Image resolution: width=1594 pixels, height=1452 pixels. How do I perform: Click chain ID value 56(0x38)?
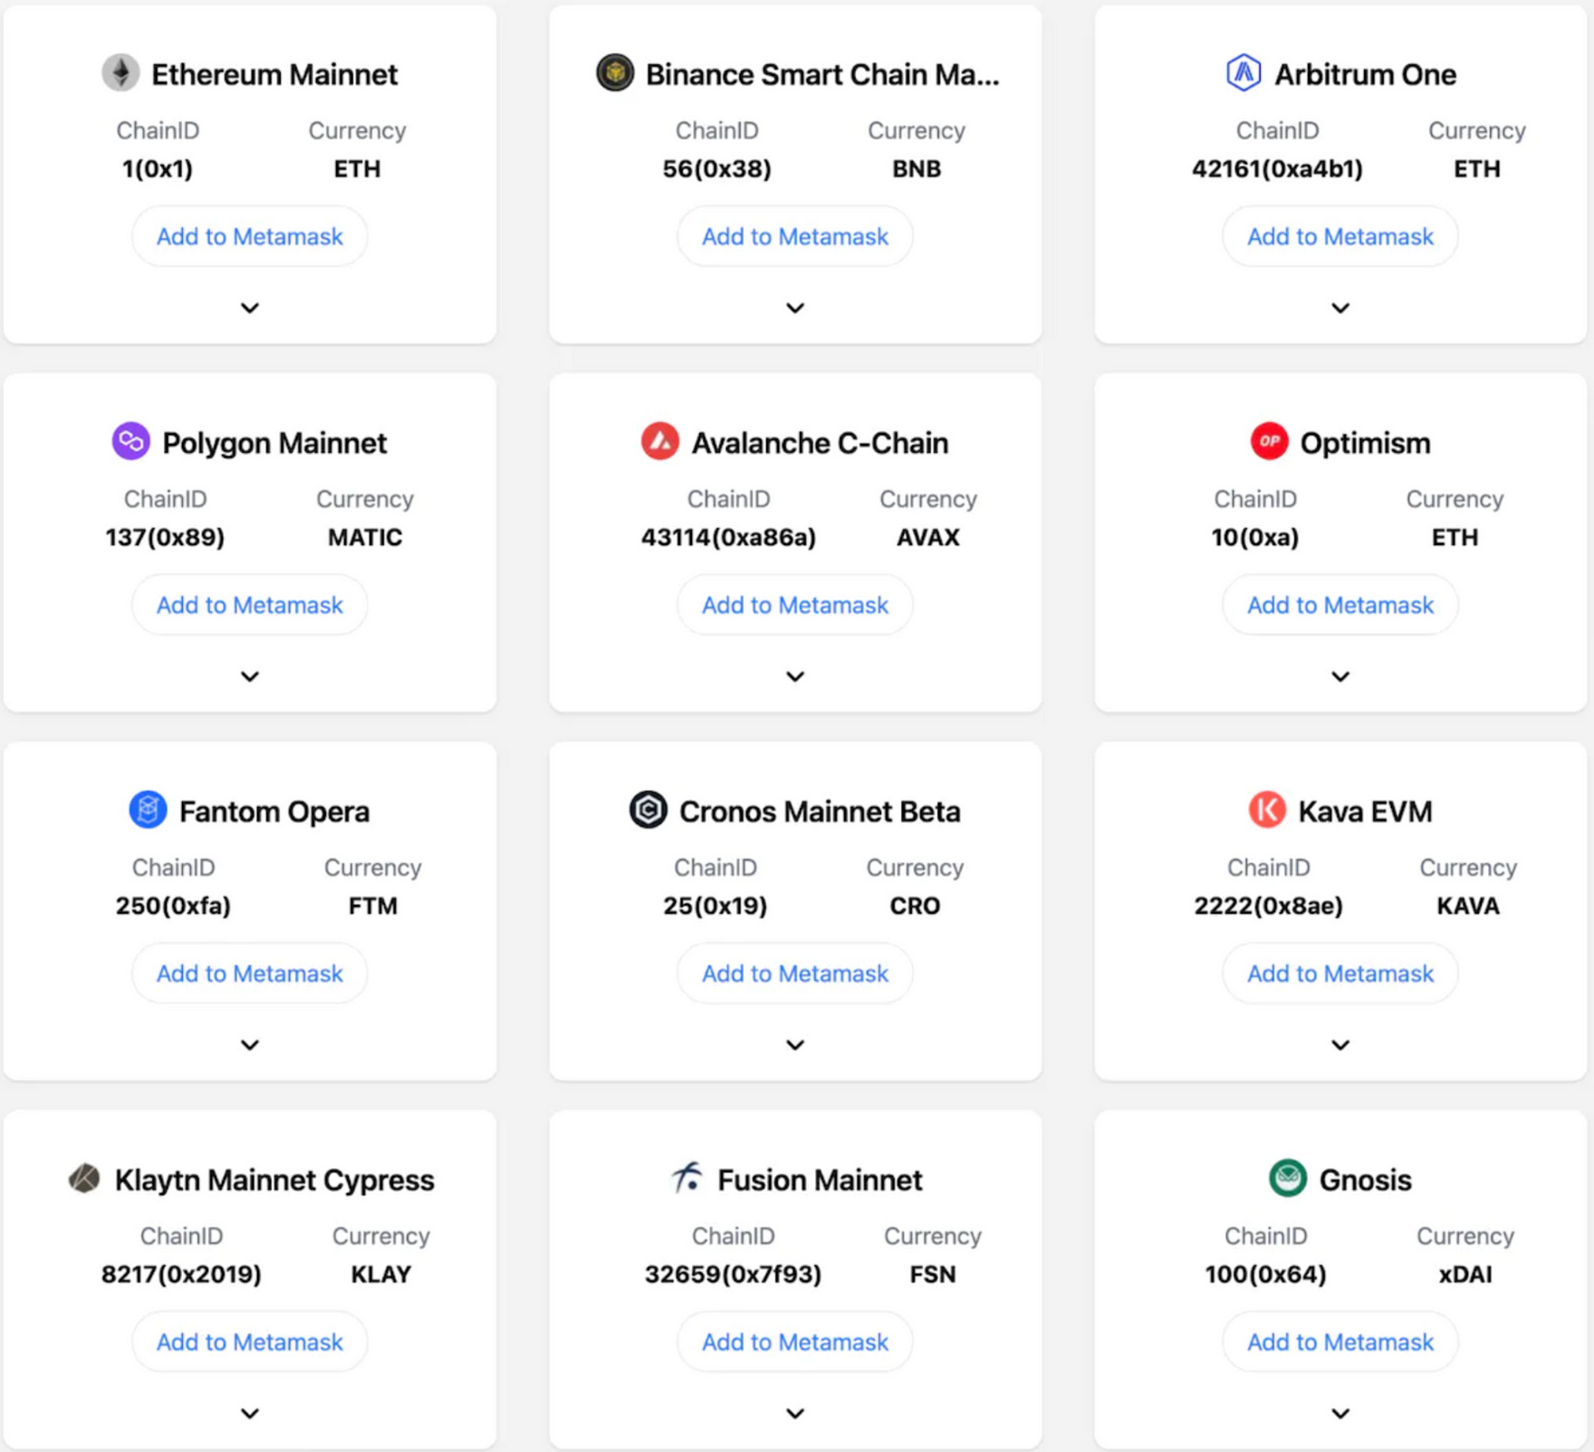coord(717,168)
